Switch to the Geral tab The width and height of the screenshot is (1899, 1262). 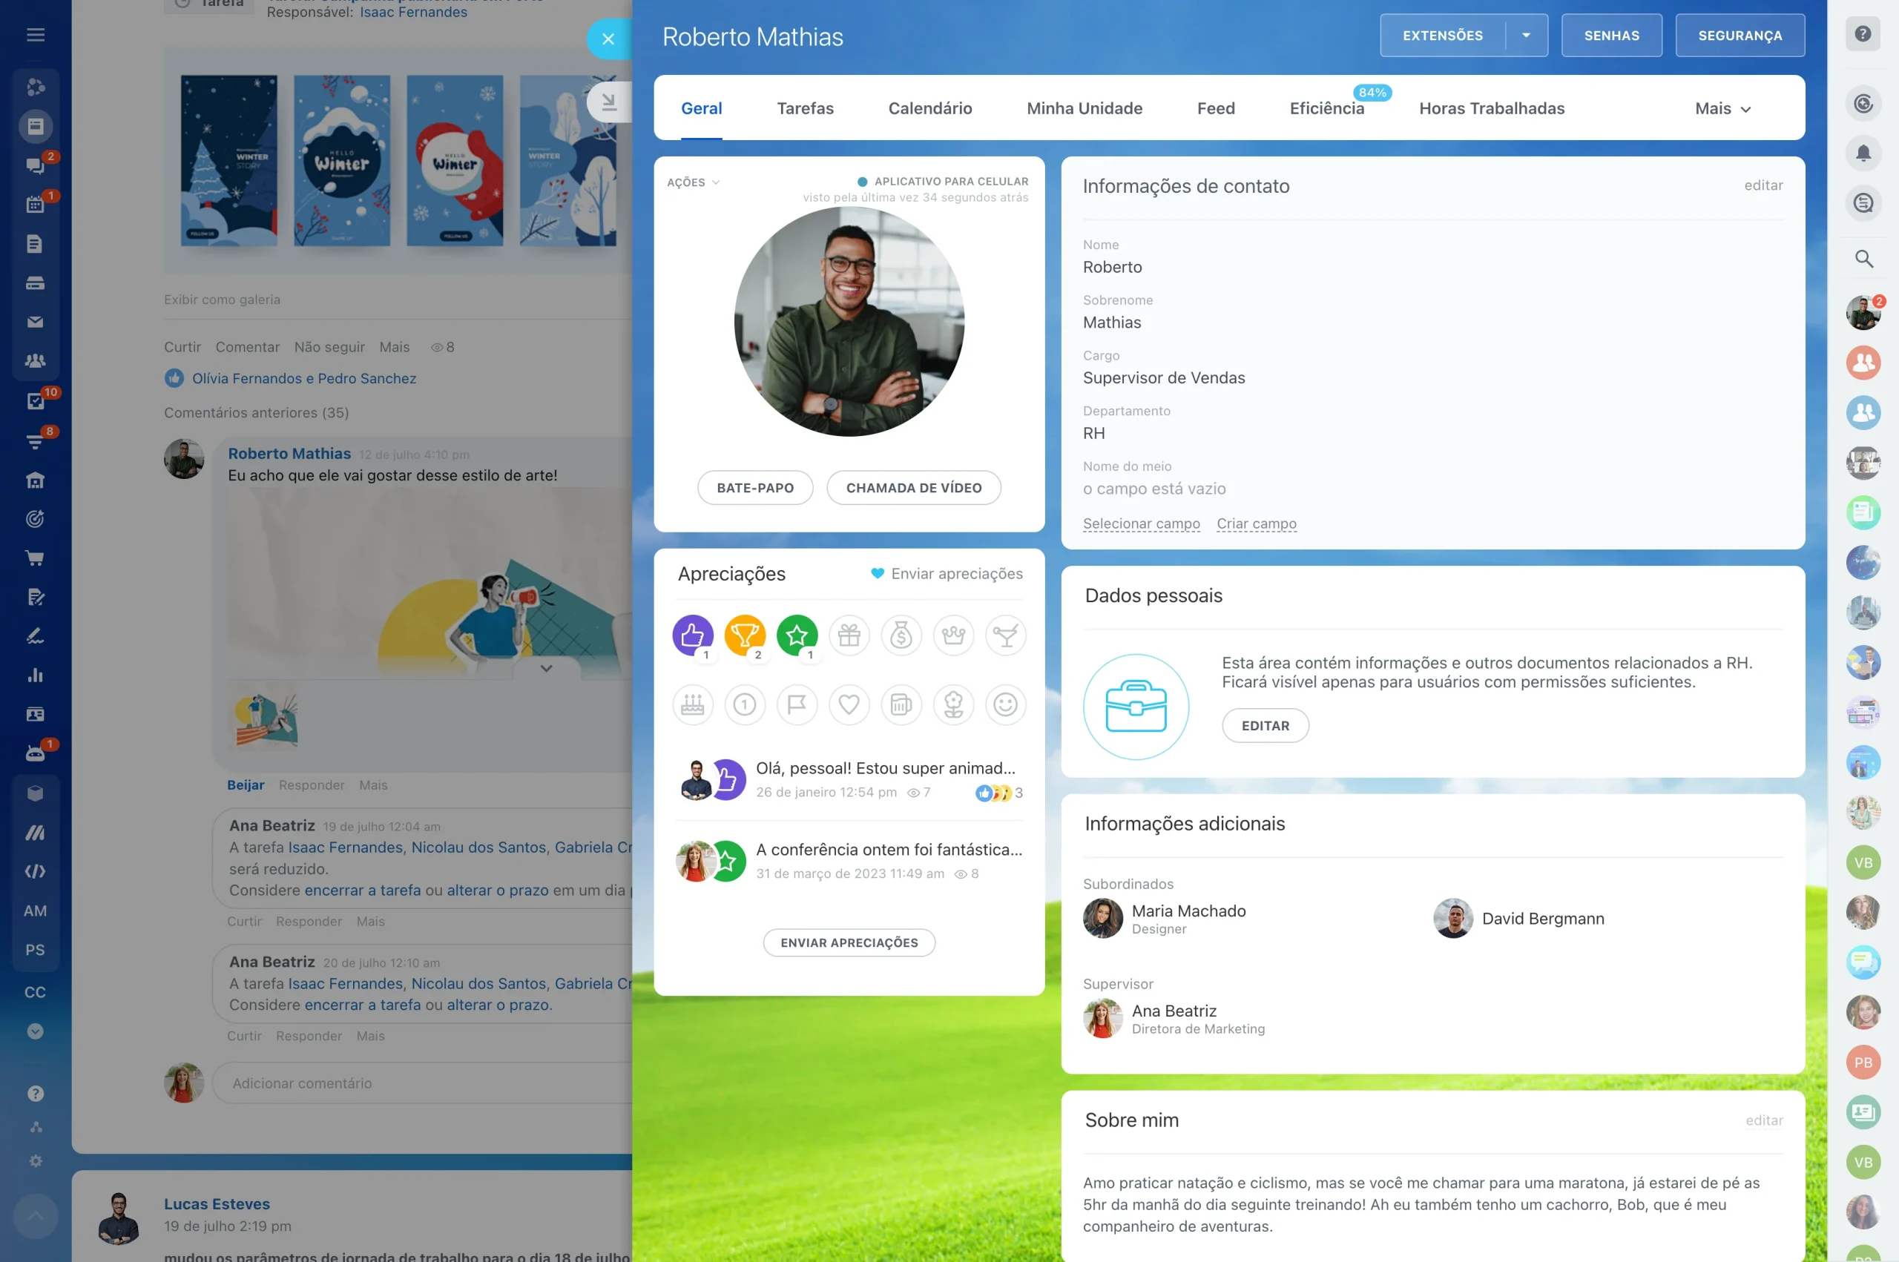pos(701,109)
